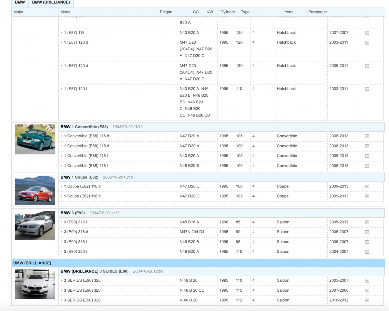This screenshot has width=389, height=311.
Task: Expand parameters for 1 (E87) 118 i 125 kW
Action: point(367,33)
